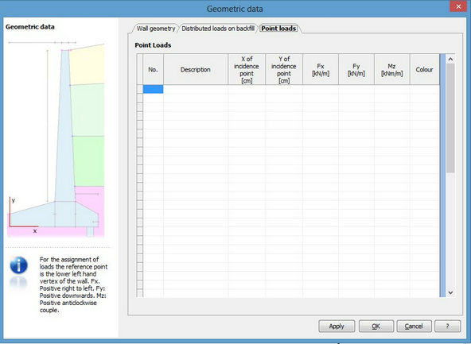Select the Point loads tab
This screenshot has height=344, width=471.
click(x=278, y=29)
